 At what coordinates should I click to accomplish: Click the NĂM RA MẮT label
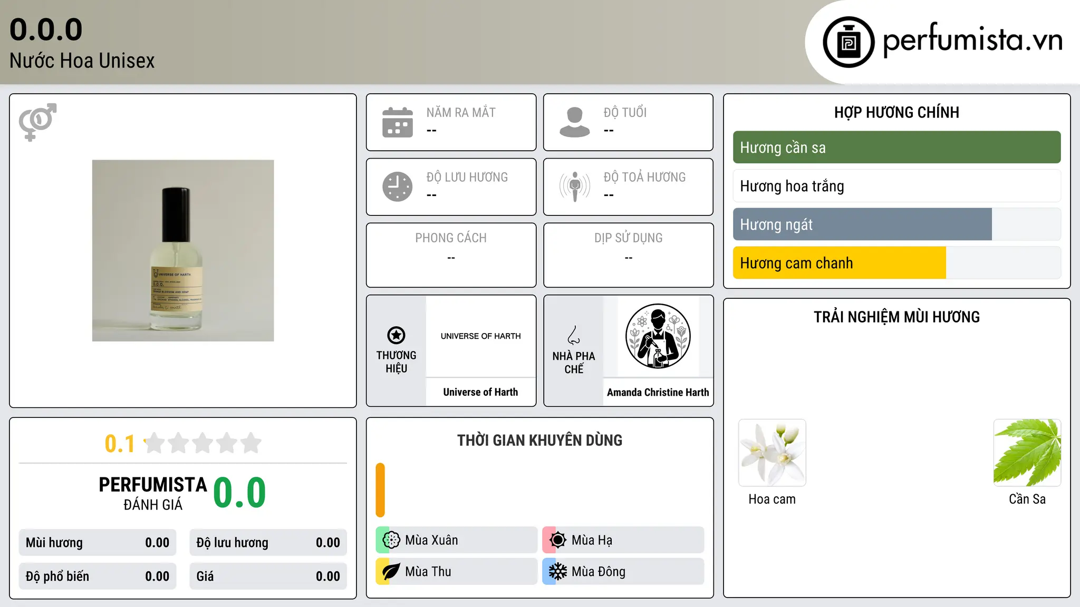(x=461, y=112)
